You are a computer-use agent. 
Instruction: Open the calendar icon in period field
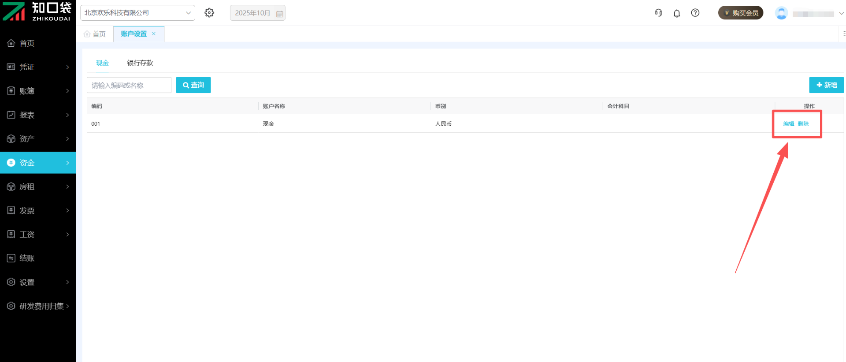point(279,14)
